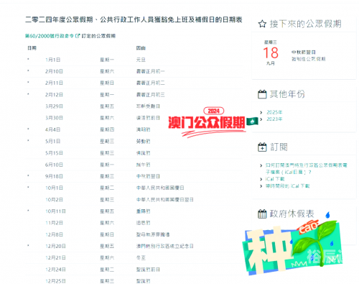Click the chevron before the how-to-subscribe link
Screen dimensions: 359x284
(261, 165)
